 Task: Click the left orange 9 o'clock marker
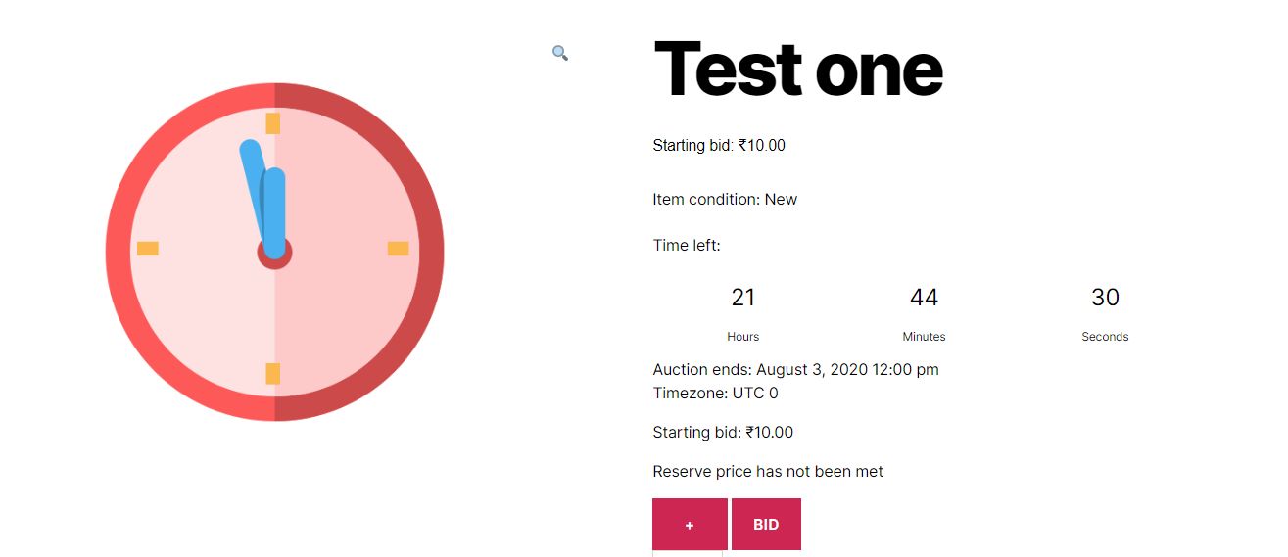click(x=148, y=248)
